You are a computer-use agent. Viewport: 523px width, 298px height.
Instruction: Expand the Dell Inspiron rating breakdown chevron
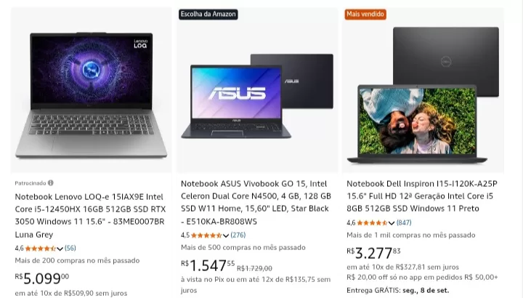tap(392, 223)
